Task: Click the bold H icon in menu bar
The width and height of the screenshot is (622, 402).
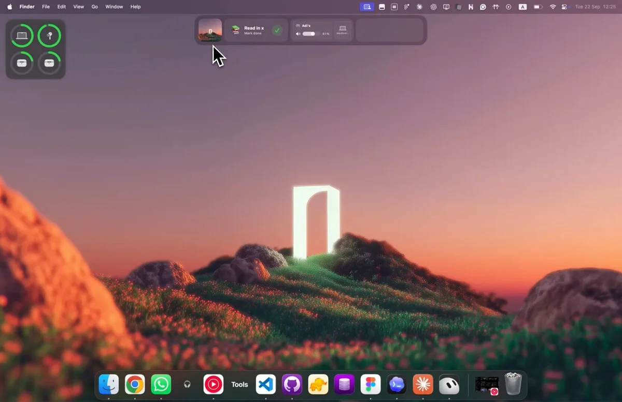Action: (x=471, y=7)
